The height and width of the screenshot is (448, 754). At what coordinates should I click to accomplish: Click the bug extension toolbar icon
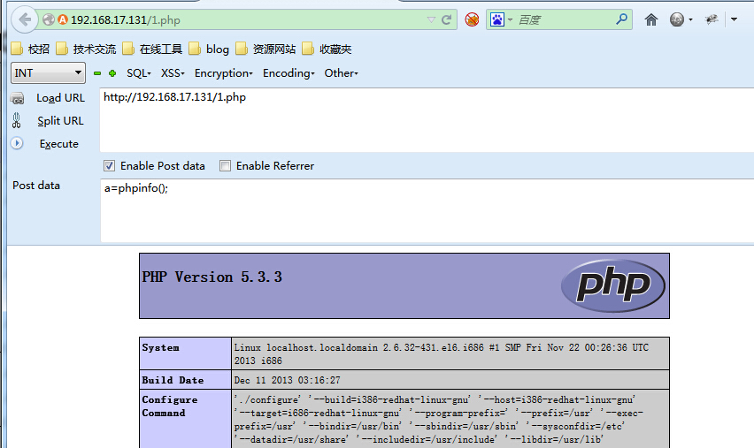(712, 19)
